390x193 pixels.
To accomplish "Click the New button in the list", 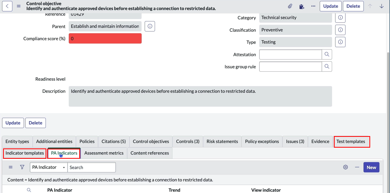I will pos(371,167).
